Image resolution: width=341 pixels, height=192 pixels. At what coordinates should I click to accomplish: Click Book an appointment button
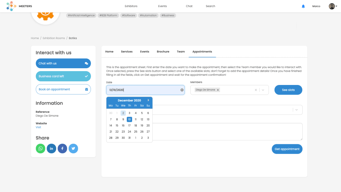[x=63, y=89]
